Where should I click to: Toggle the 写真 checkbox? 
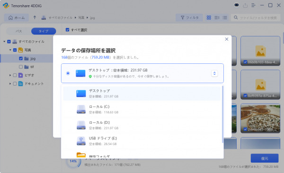[x=15, y=50]
